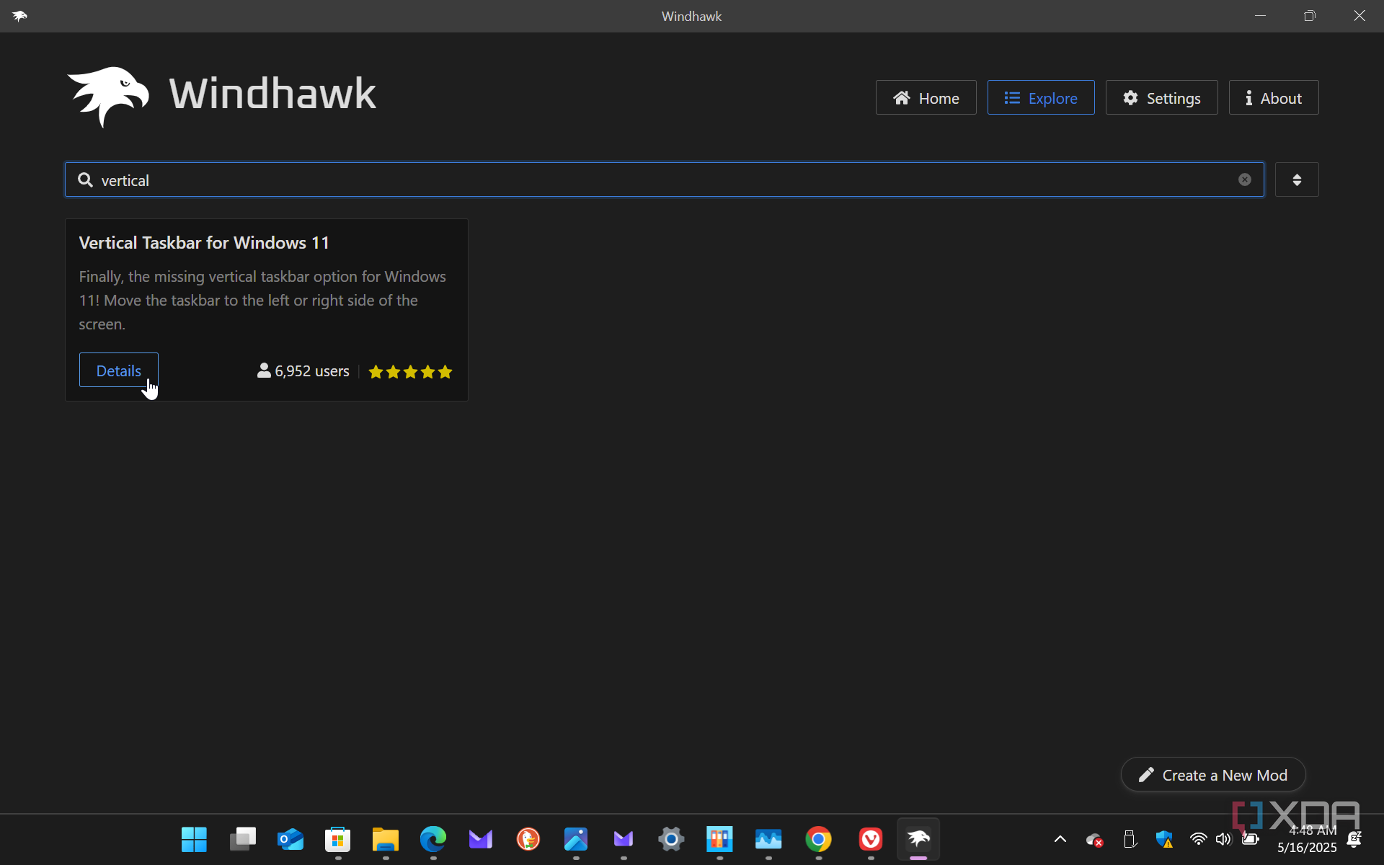Screen dimensions: 1384x865
Task: Open the Windows Start menu
Action: click(x=194, y=839)
